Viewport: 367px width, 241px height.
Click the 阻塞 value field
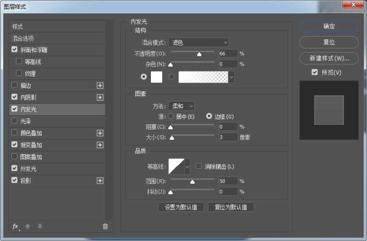click(228, 127)
